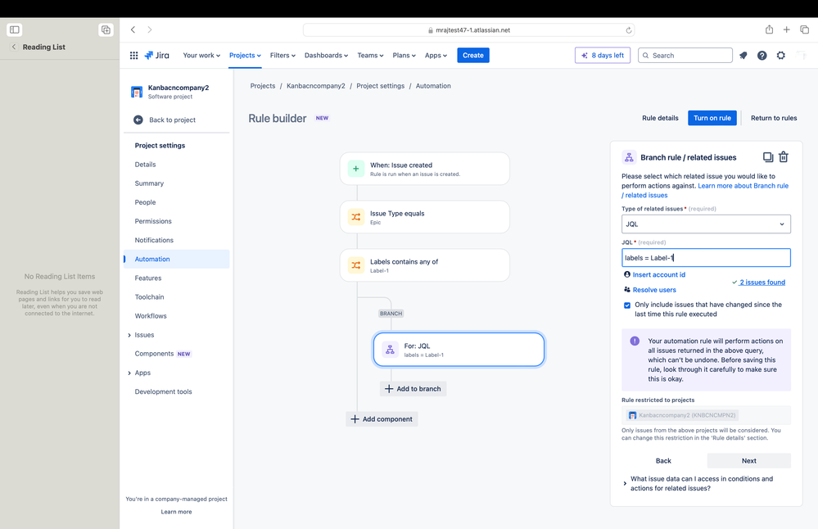Select the green plus trigger icon
Viewport: 818px width, 529px height.
pyautogui.click(x=356, y=169)
